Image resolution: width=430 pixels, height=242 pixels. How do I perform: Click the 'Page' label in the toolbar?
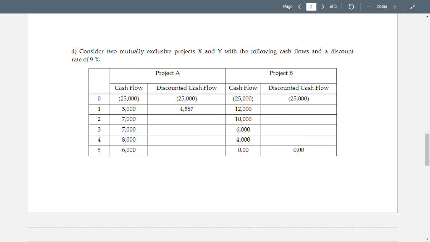pos(288,6)
